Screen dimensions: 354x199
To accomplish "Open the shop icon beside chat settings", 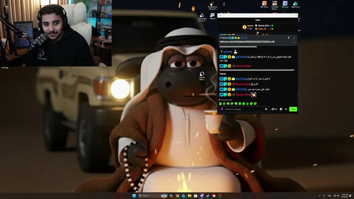I will pos(281,109).
